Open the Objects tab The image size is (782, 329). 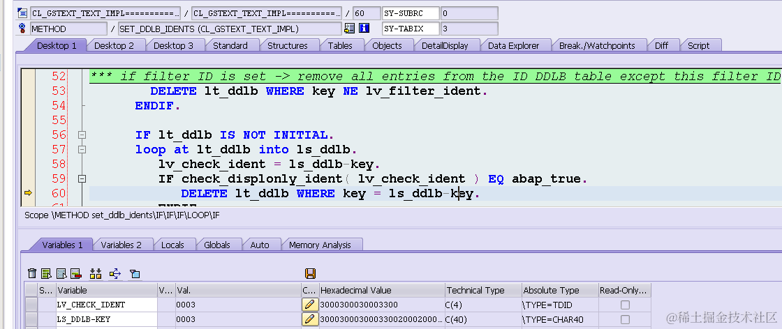pyautogui.click(x=387, y=45)
